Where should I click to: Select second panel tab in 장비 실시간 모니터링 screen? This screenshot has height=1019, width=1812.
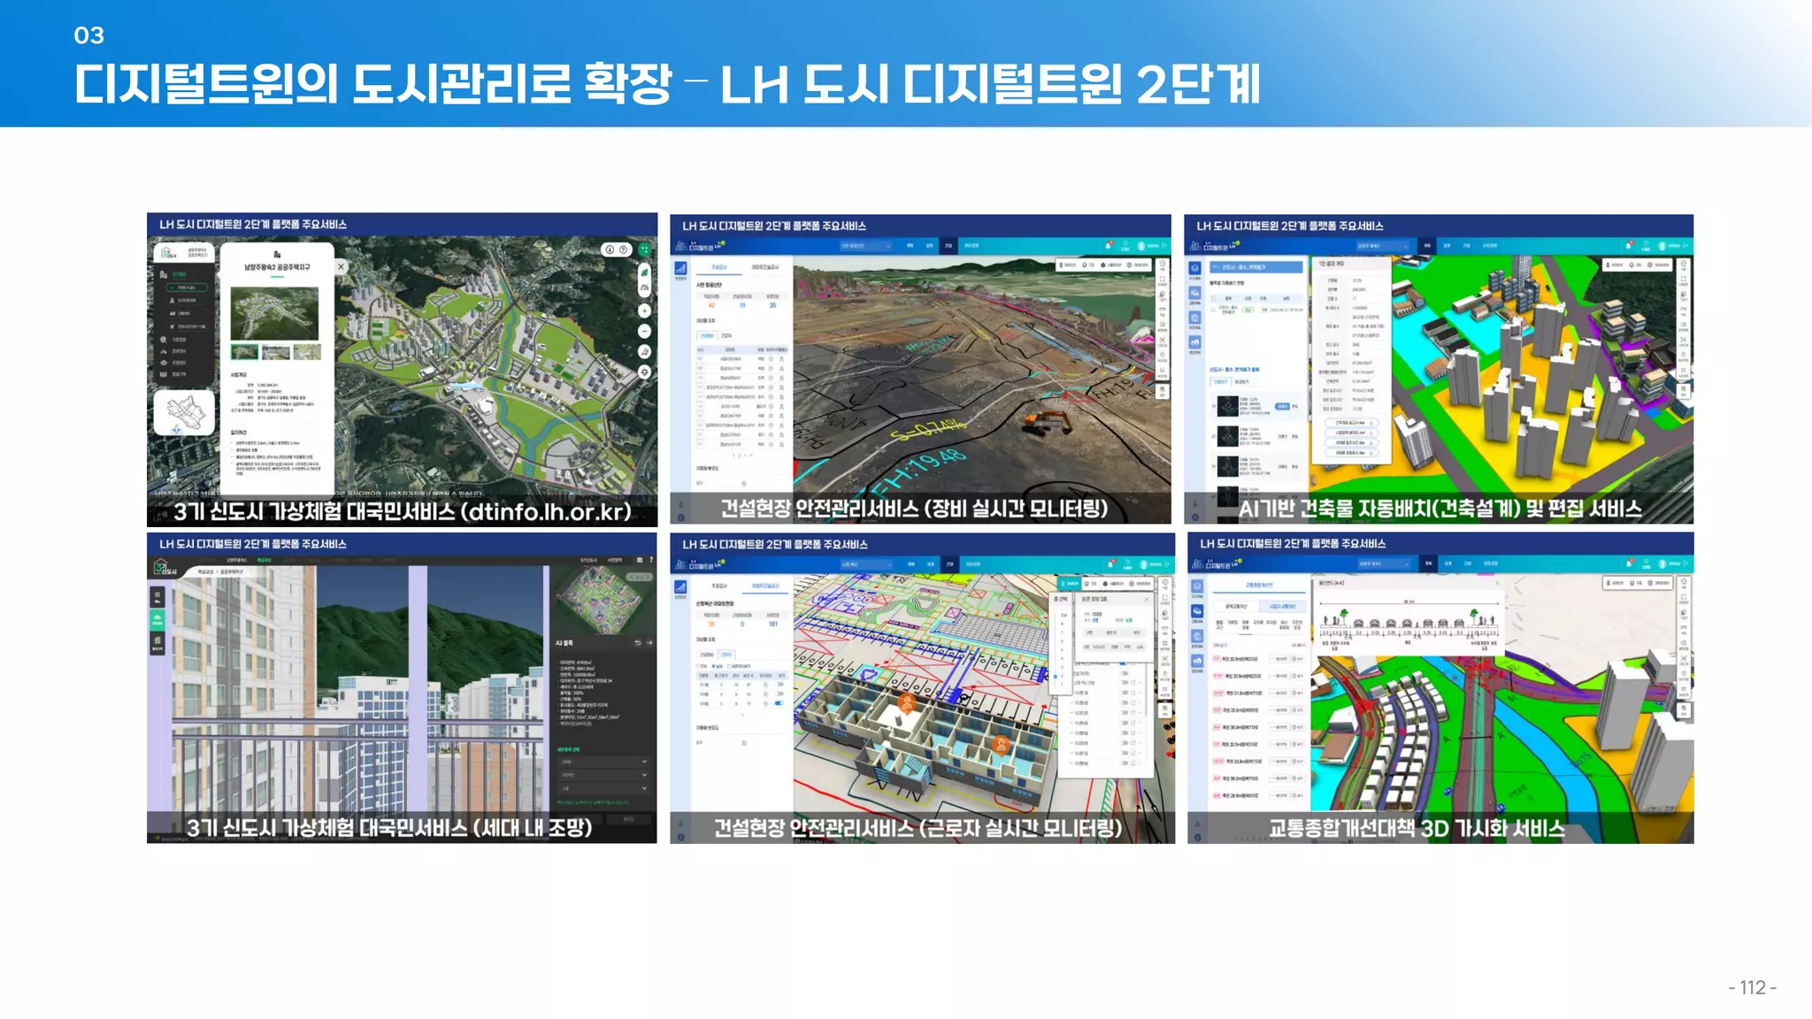click(765, 267)
